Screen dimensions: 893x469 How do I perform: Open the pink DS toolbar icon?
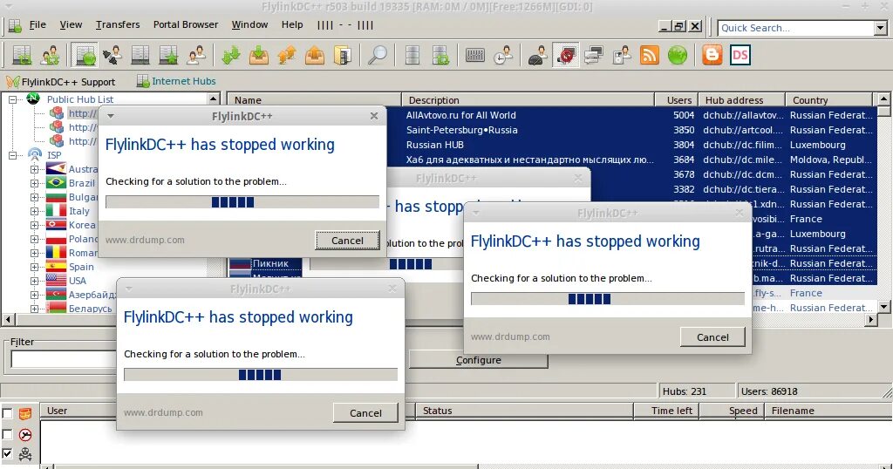[740, 55]
